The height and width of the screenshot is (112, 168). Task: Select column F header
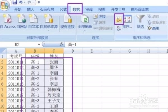tap(111, 51)
